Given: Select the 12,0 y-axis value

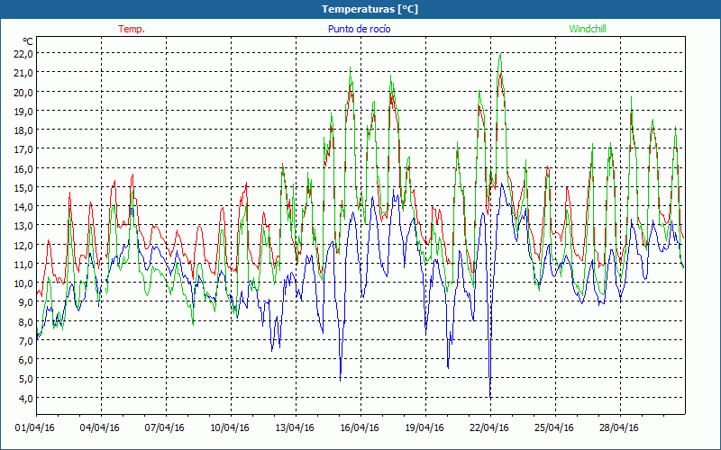Looking at the screenshot, I should [x=24, y=245].
